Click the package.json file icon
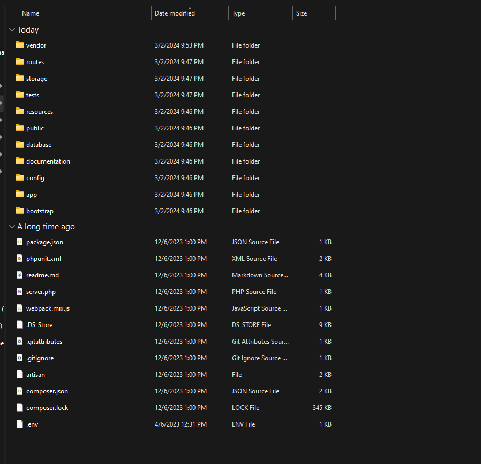Screen dimensions: 481x464 20,242
